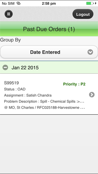The height and width of the screenshot is (174, 98).
Task: Click Priority : P2 label
Action: (74, 84)
